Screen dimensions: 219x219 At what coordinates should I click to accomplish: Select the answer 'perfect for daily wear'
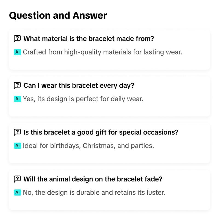(83, 99)
